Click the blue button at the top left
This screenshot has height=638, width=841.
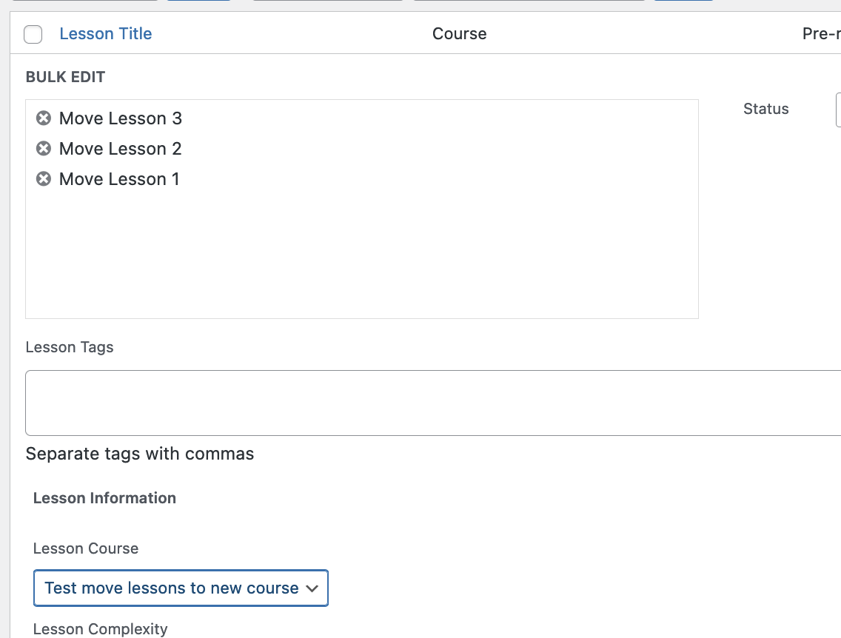coord(198,2)
